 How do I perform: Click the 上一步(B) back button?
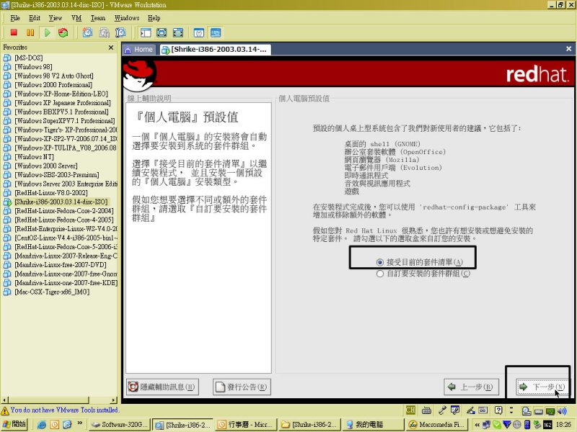coord(471,387)
